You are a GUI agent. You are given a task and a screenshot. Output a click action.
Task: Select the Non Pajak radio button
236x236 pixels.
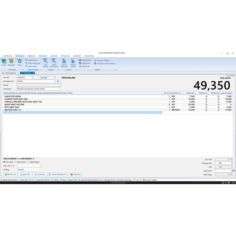[4, 162]
